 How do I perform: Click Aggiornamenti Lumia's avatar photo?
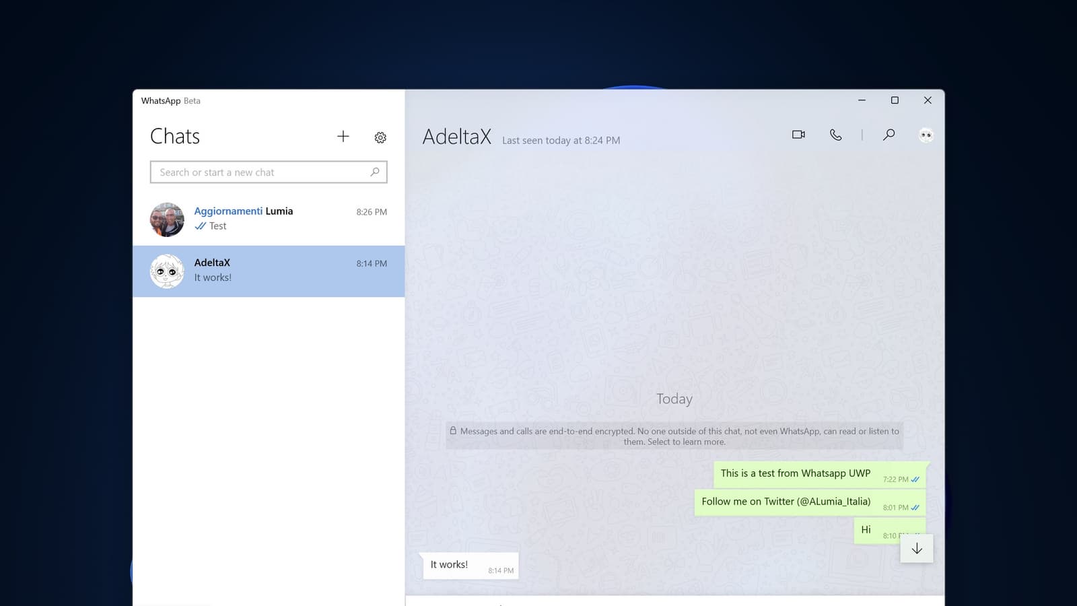click(x=167, y=220)
